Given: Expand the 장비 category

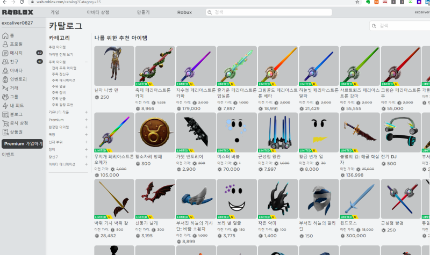Looking at the screenshot, I should tap(86, 150).
